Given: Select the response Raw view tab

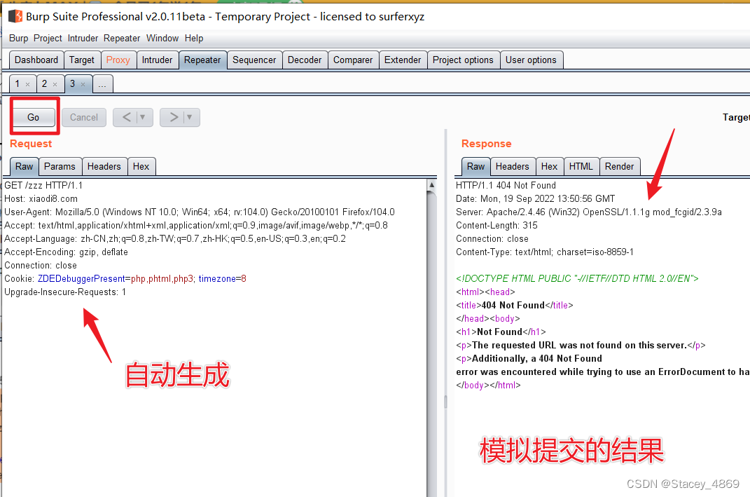Looking at the screenshot, I should pyautogui.click(x=475, y=167).
